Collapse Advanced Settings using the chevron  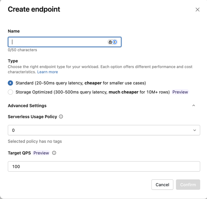click(x=194, y=105)
